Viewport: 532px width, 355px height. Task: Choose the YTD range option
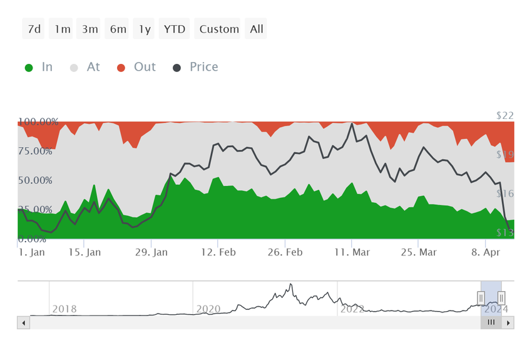(174, 29)
